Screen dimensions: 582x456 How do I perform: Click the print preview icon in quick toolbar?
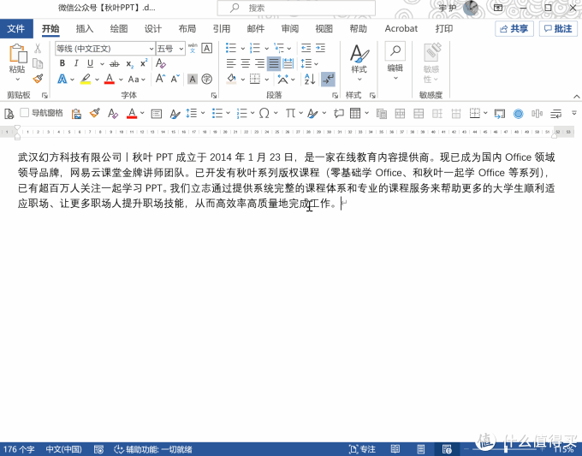coord(9,113)
